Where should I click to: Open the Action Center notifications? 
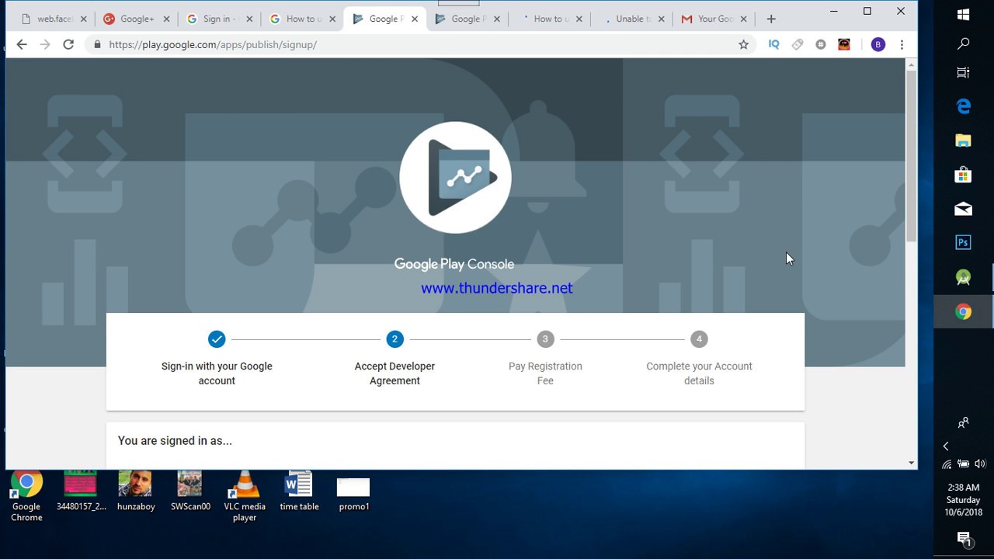click(x=964, y=538)
